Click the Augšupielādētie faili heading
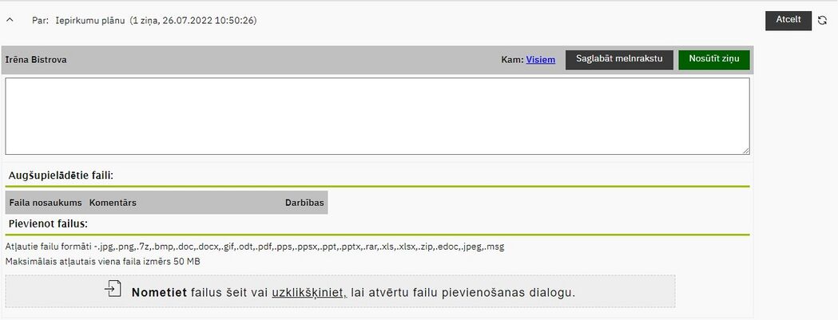The width and height of the screenshot is (838, 320). [61, 175]
